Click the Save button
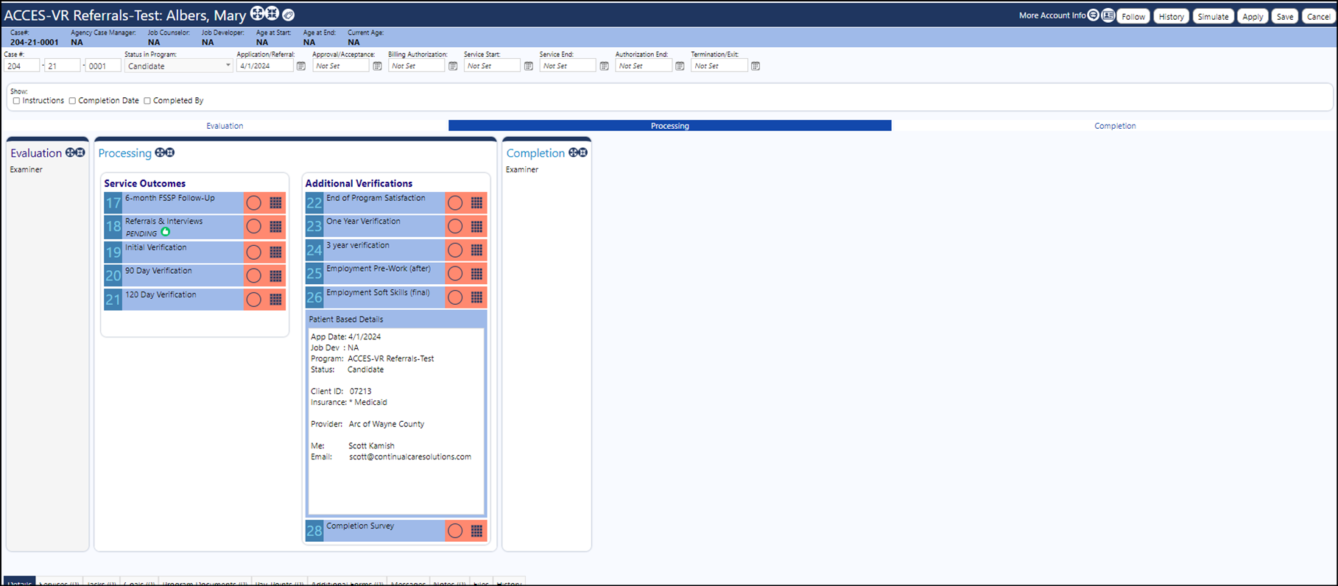The height and width of the screenshot is (586, 1338). [x=1285, y=16]
